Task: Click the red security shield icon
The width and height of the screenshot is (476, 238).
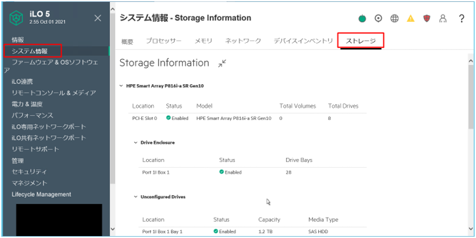Action: pos(427,19)
